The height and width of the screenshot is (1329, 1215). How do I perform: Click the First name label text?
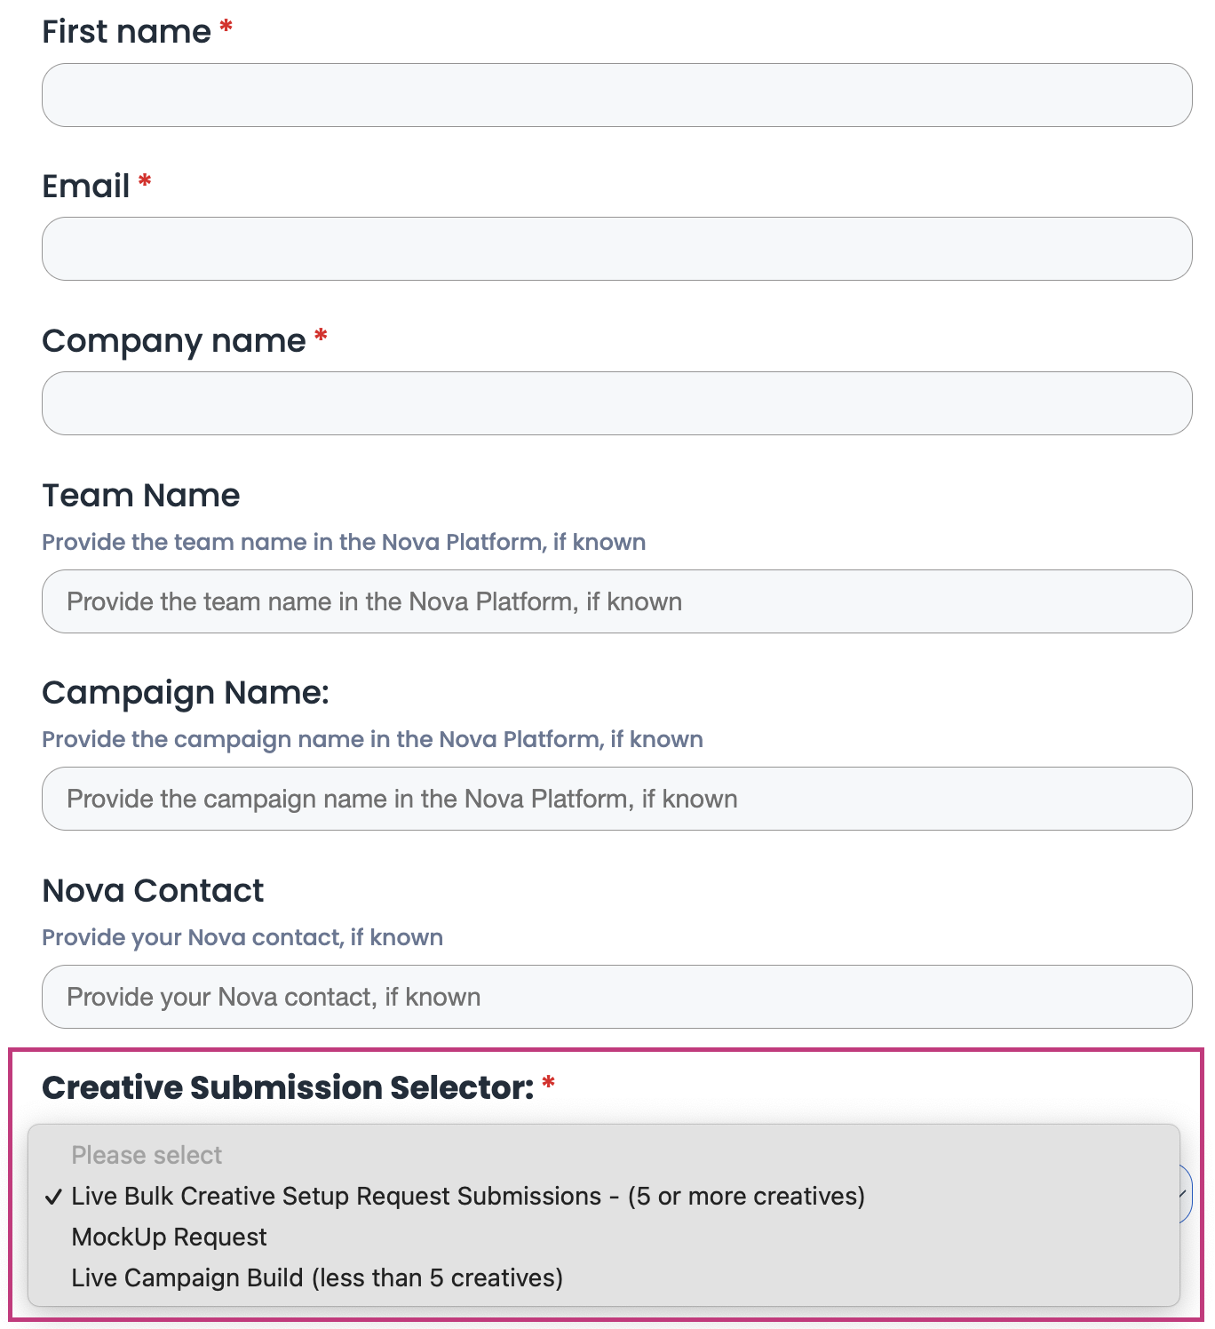pyautogui.click(x=126, y=32)
